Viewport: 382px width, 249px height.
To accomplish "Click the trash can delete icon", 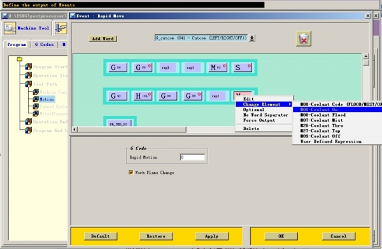I will [x=304, y=38].
